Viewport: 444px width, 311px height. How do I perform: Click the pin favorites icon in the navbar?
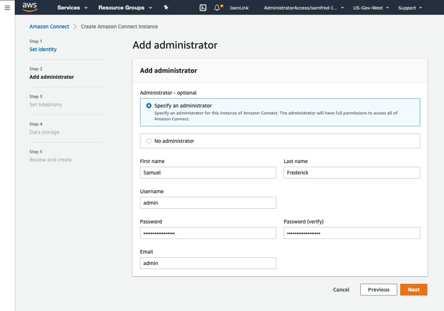point(166,7)
